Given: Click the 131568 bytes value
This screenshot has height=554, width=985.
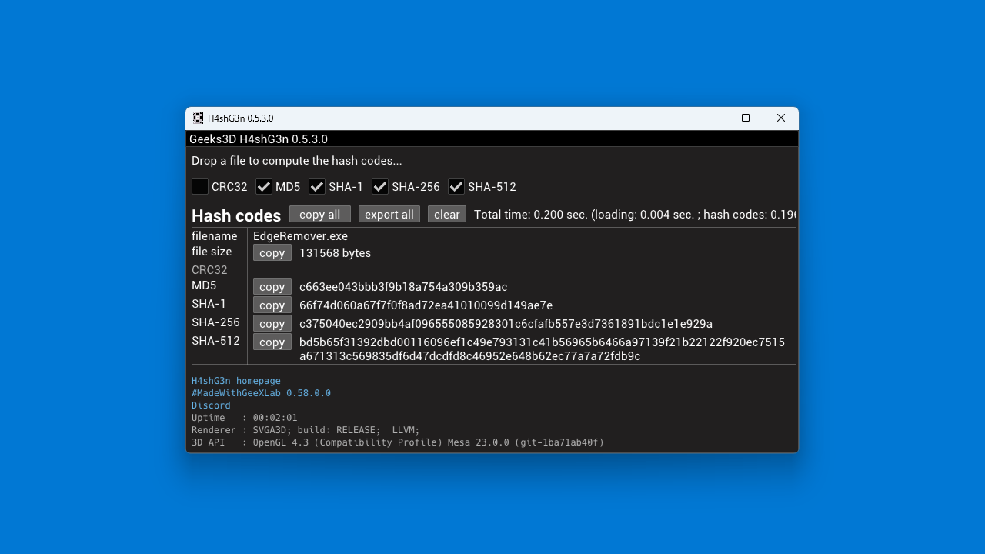Looking at the screenshot, I should (x=335, y=253).
